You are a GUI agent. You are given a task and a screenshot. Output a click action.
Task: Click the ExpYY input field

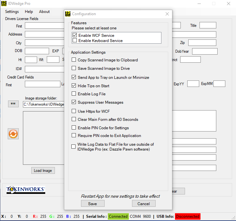(193, 84)
